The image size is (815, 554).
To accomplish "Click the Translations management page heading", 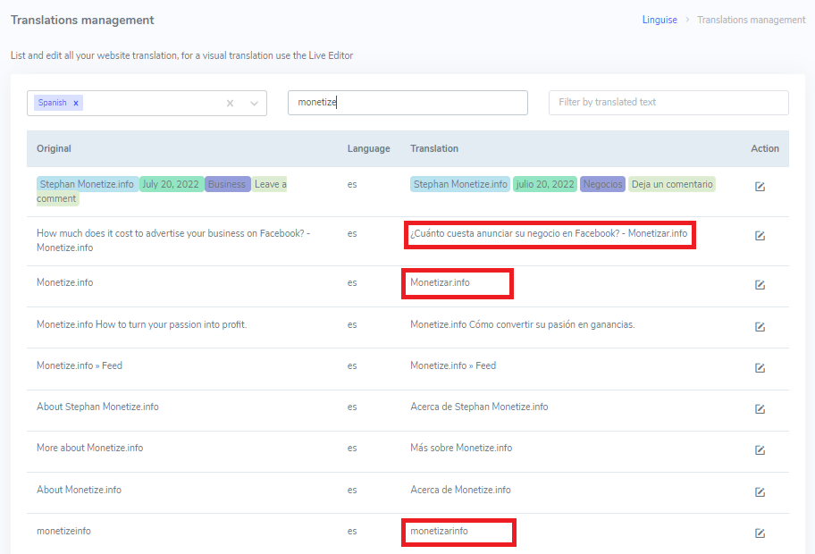I will click(82, 20).
